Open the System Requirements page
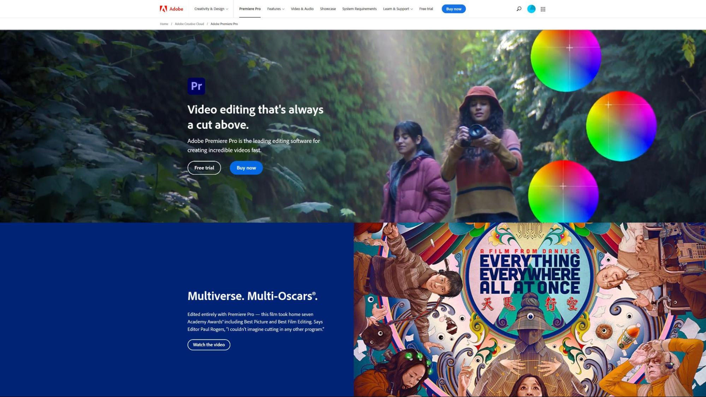 (x=359, y=8)
